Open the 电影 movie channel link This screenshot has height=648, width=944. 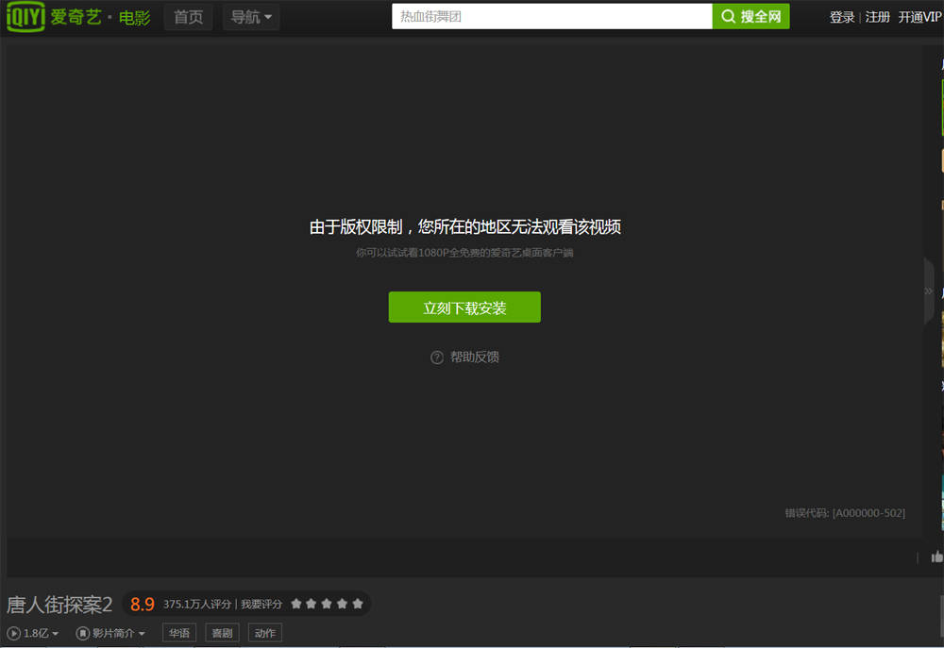pos(134,18)
